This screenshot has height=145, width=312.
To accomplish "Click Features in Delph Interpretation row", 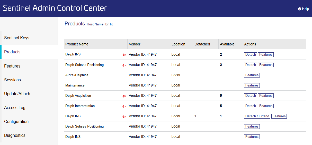I will [x=266, y=106].
